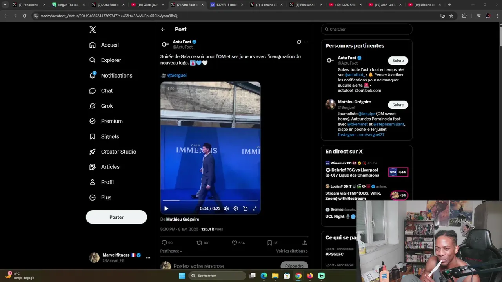Open Chrome from taskbar

(x=298, y=276)
